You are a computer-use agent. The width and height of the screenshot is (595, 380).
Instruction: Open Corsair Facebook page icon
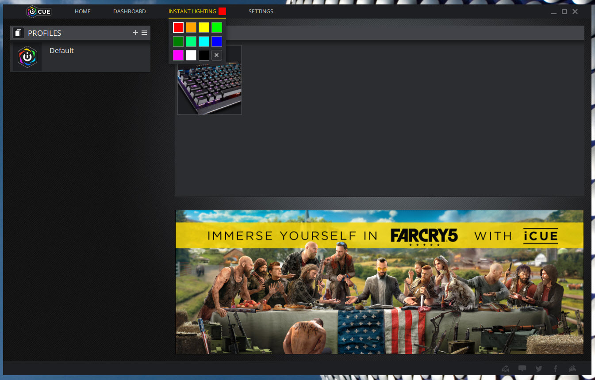pyautogui.click(x=555, y=369)
